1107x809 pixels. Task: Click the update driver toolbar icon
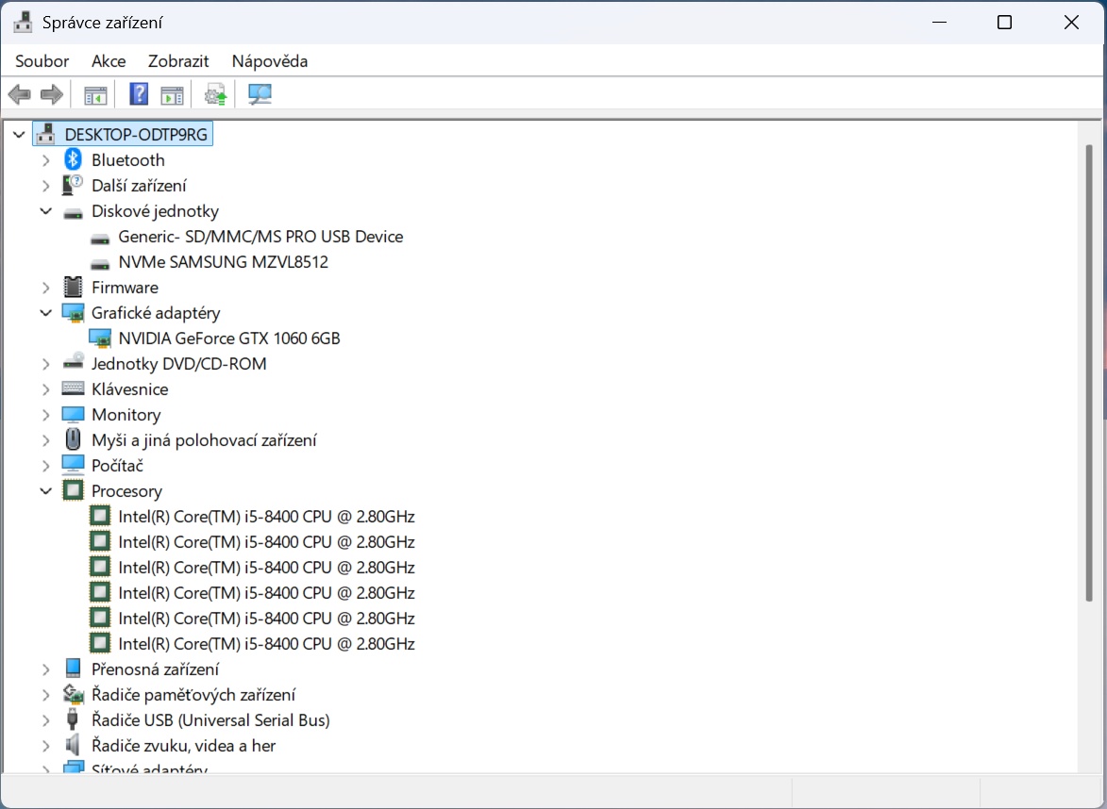pos(216,94)
